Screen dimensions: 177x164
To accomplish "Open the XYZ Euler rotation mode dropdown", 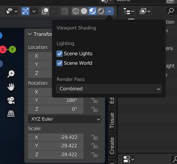I will point(64,119).
